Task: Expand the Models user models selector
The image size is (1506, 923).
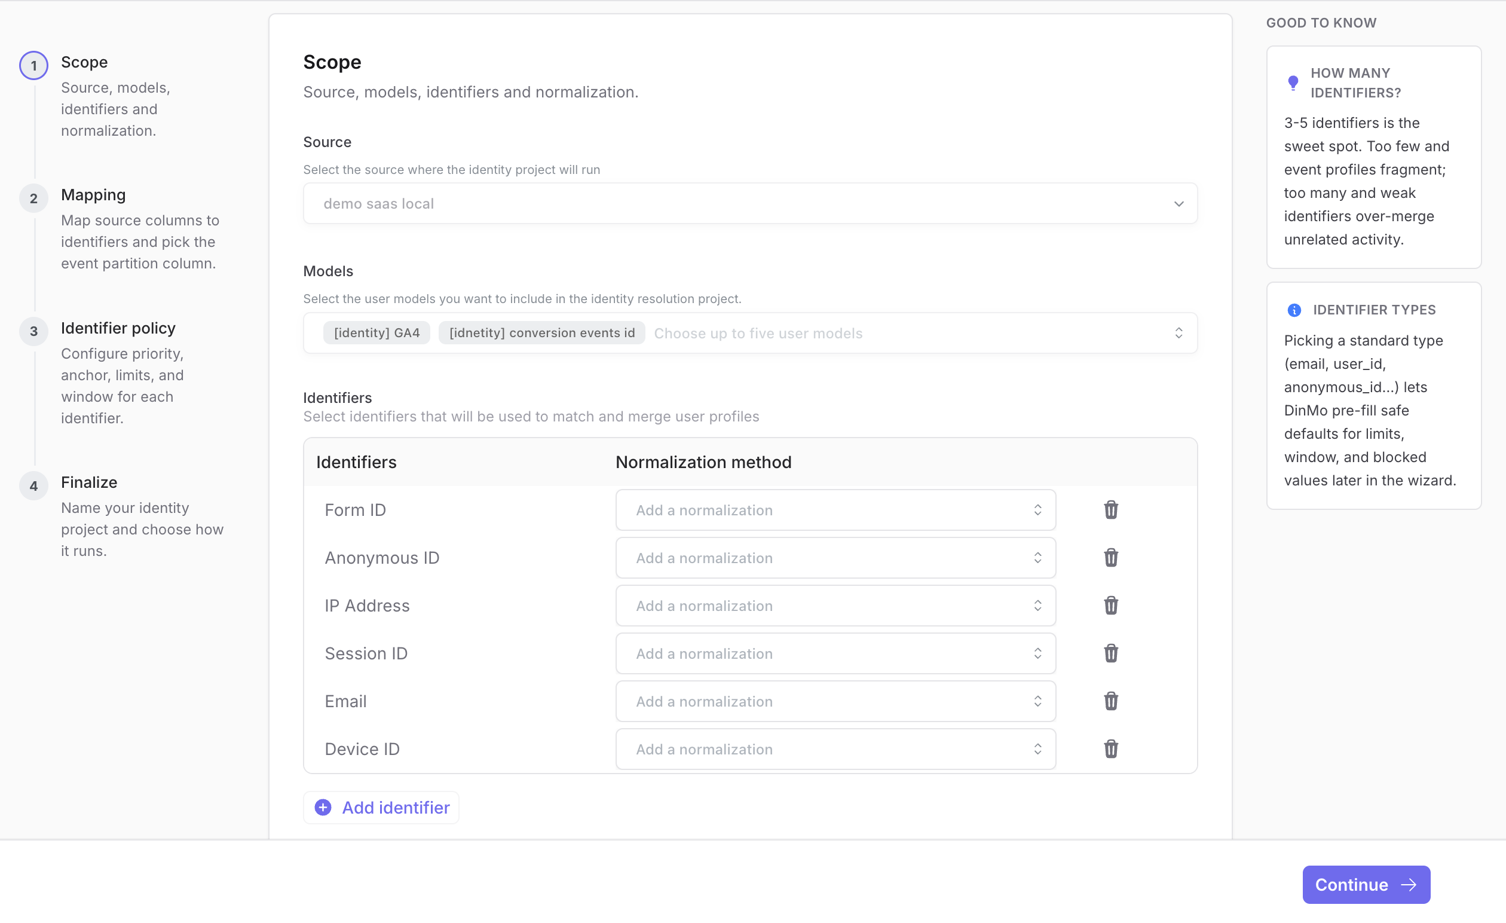Action: (x=750, y=333)
